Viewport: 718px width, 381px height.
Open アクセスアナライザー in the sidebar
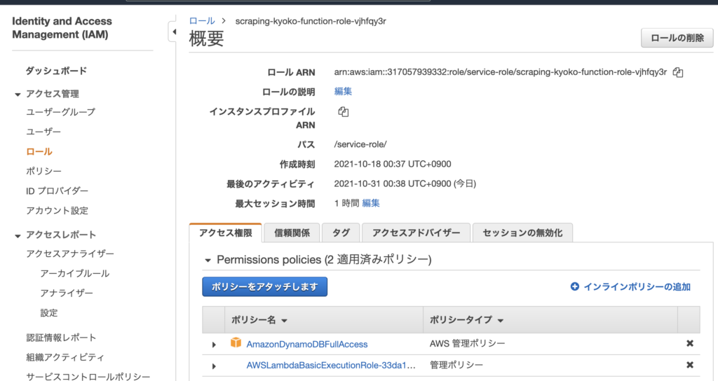pos(70,254)
